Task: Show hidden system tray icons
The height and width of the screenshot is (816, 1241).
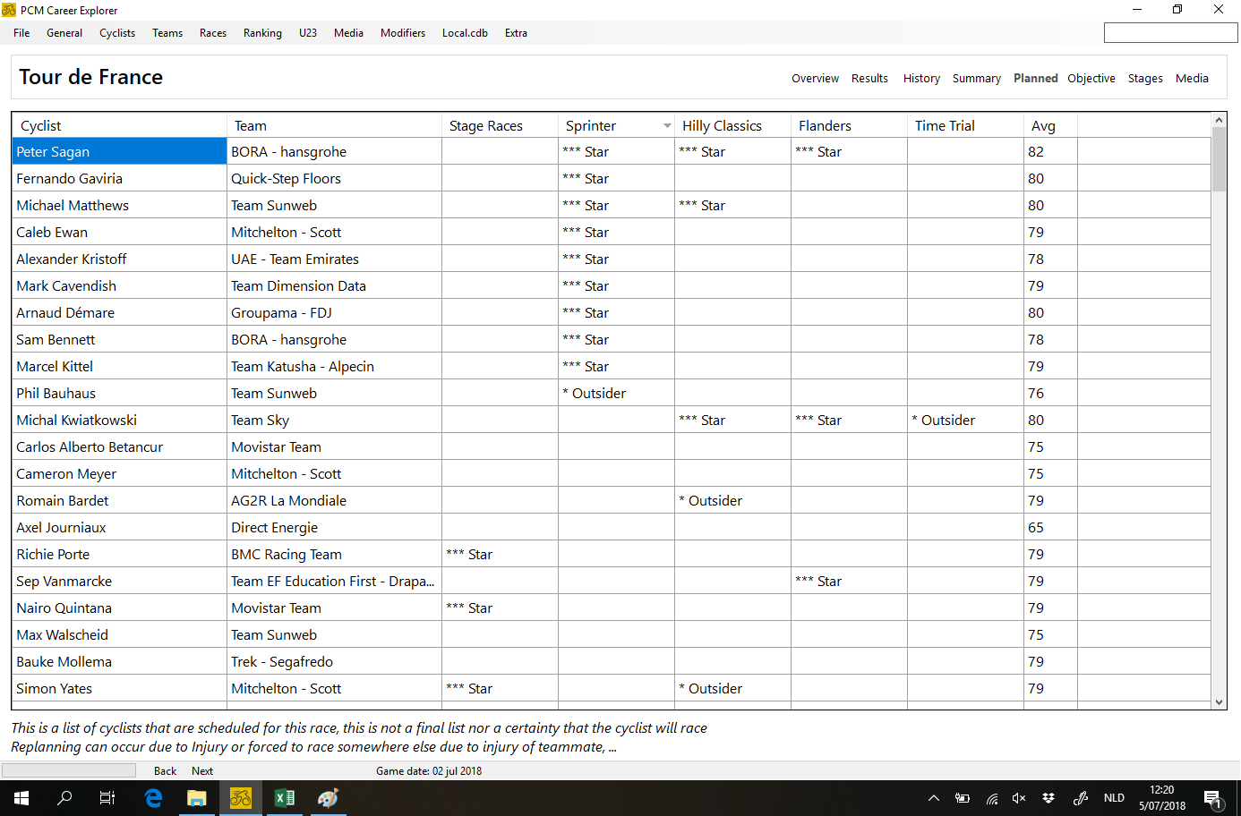Action: coord(933,798)
